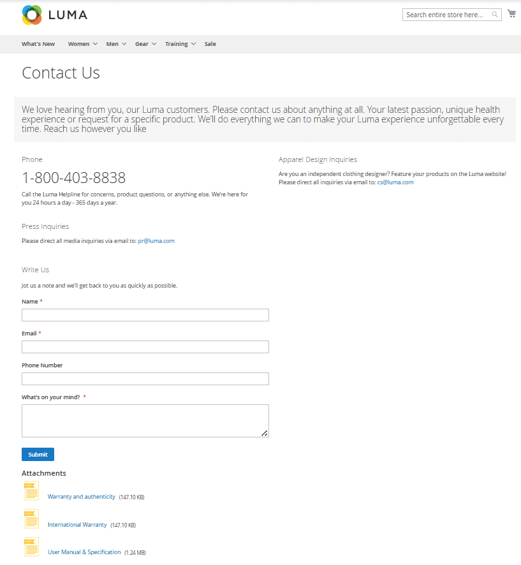The height and width of the screenshot is (565, 521).
Task: Open the Training dropdown menu
Action: click(x=179, y=43)
